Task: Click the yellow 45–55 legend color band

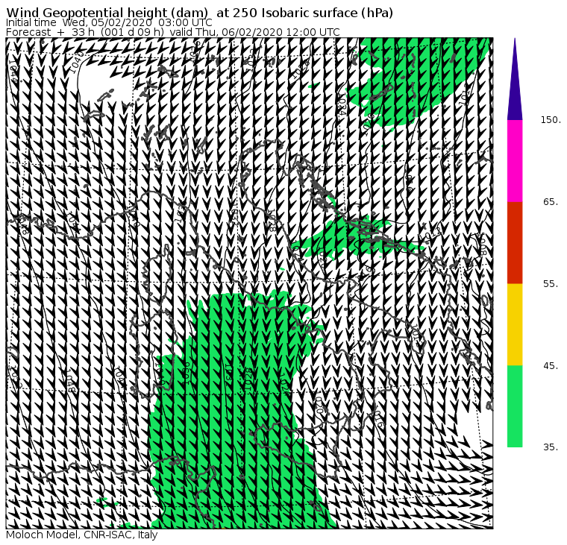Action: (x=515, y=324)
